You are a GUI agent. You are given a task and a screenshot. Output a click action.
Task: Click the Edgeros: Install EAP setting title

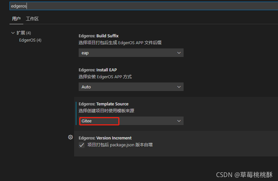pos(98,70)
